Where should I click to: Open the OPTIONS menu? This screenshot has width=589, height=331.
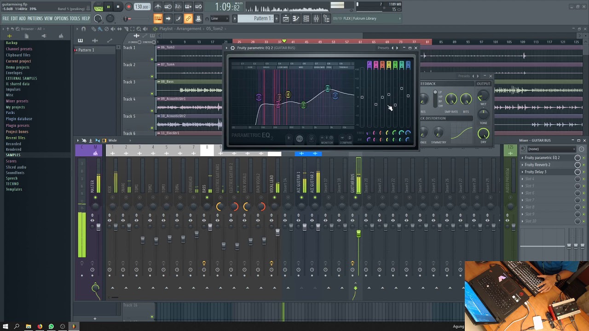coord(61,18)
